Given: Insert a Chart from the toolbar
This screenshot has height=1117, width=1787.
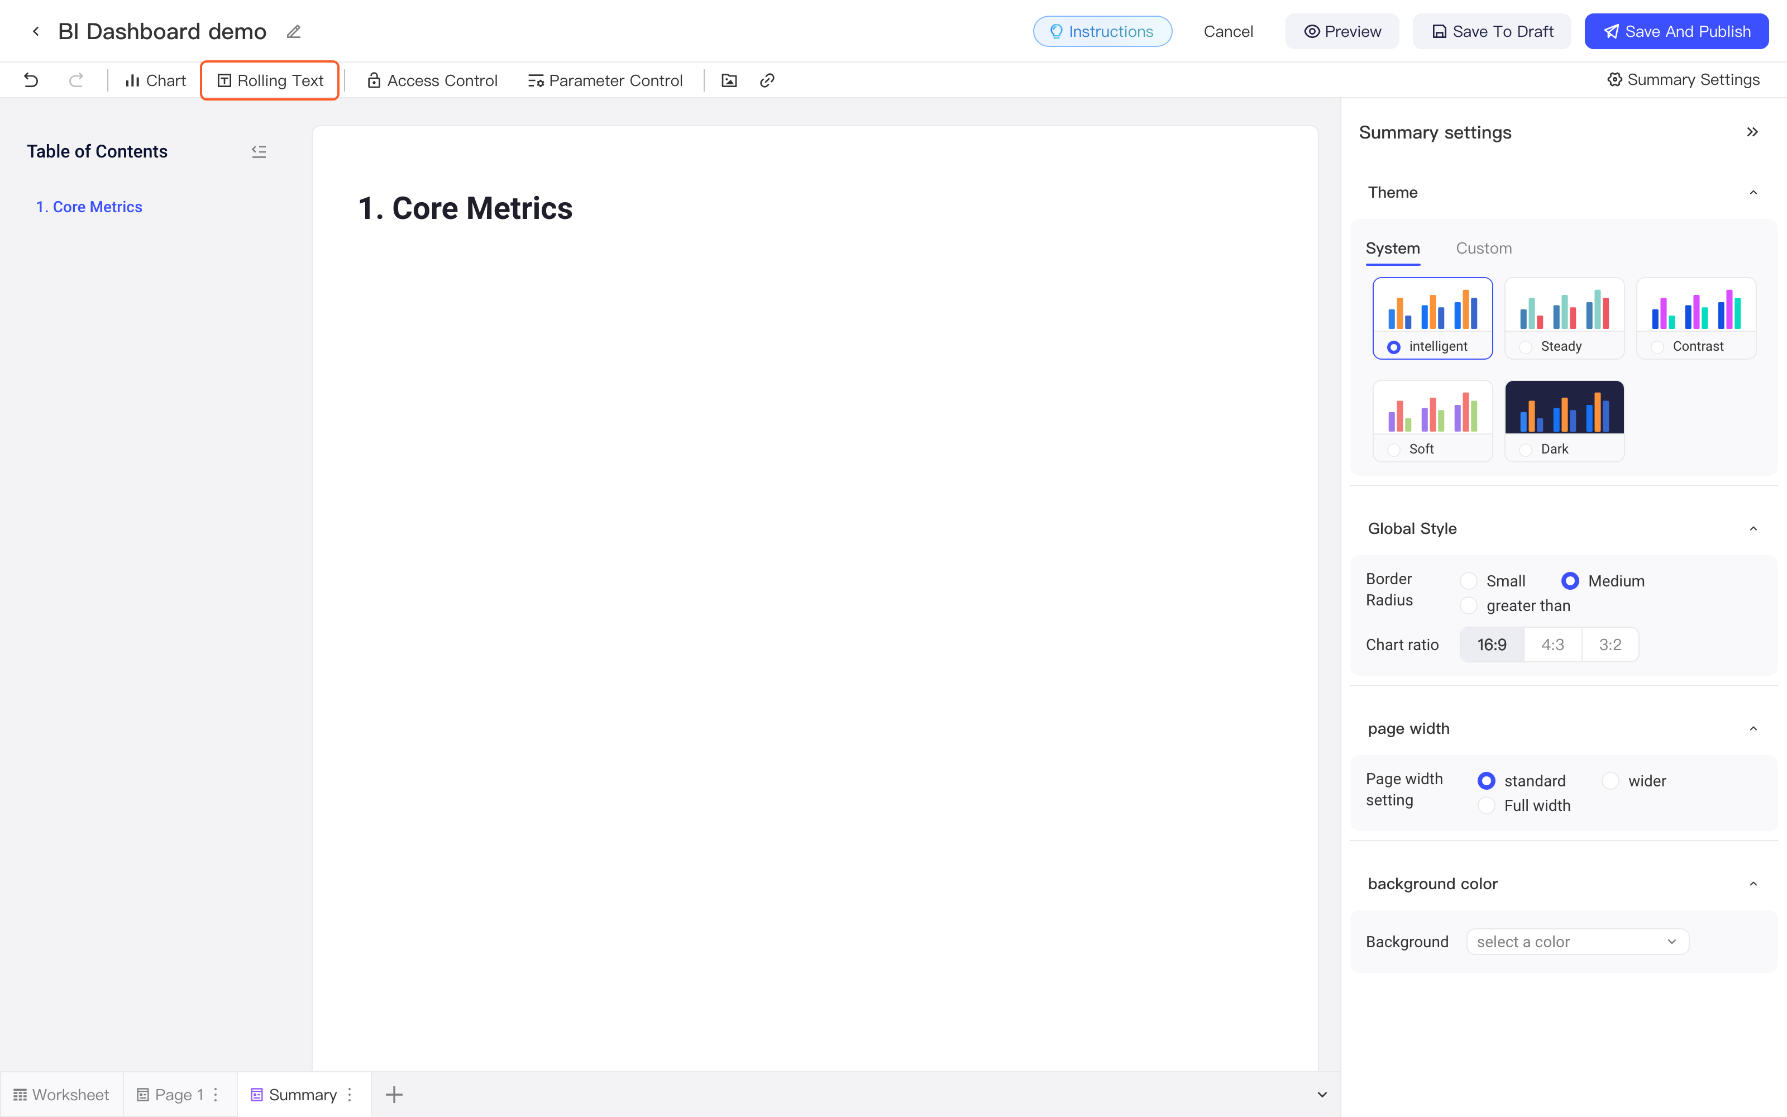Looking at the screenshot, I should (x=155, y=80).
